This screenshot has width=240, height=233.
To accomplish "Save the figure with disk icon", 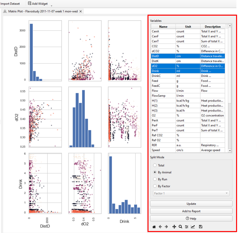I will coord(201,227).
